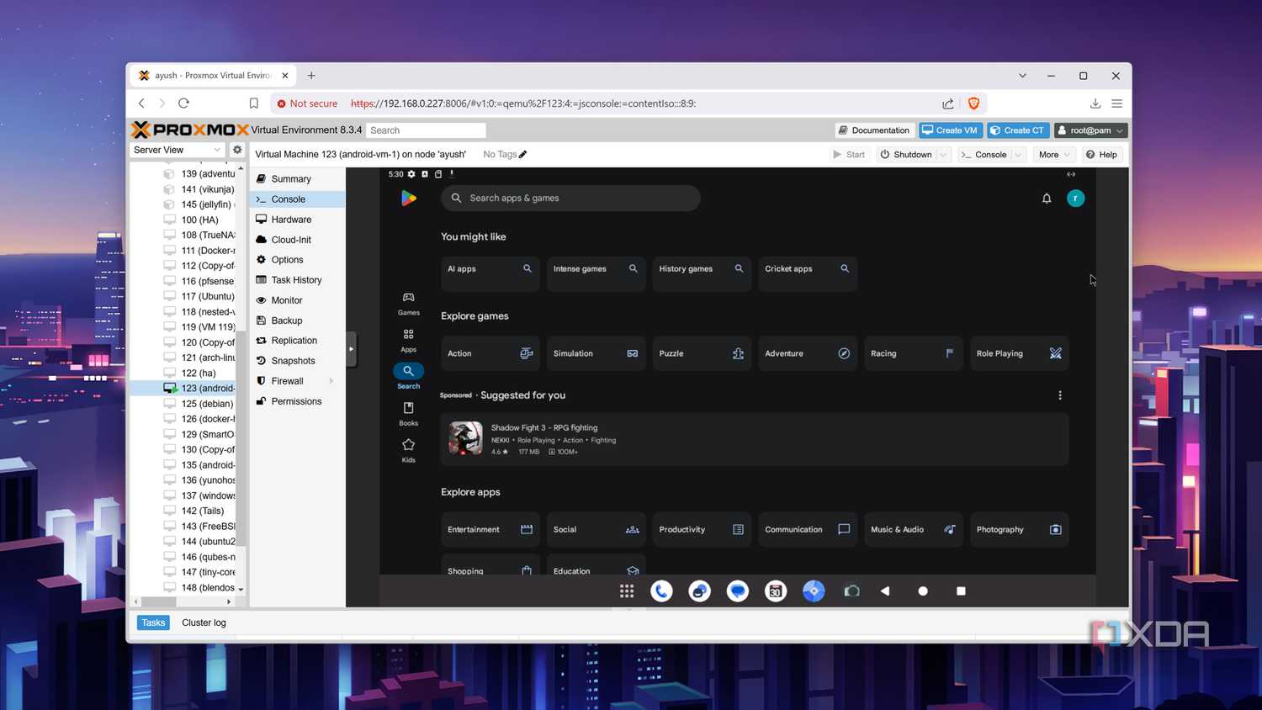Tap Android recents square button
1262x710 pixels.
click(961, 591)
